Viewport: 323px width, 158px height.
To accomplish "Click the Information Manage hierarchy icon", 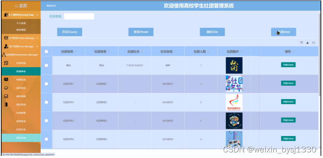I will tap(4, 55).
